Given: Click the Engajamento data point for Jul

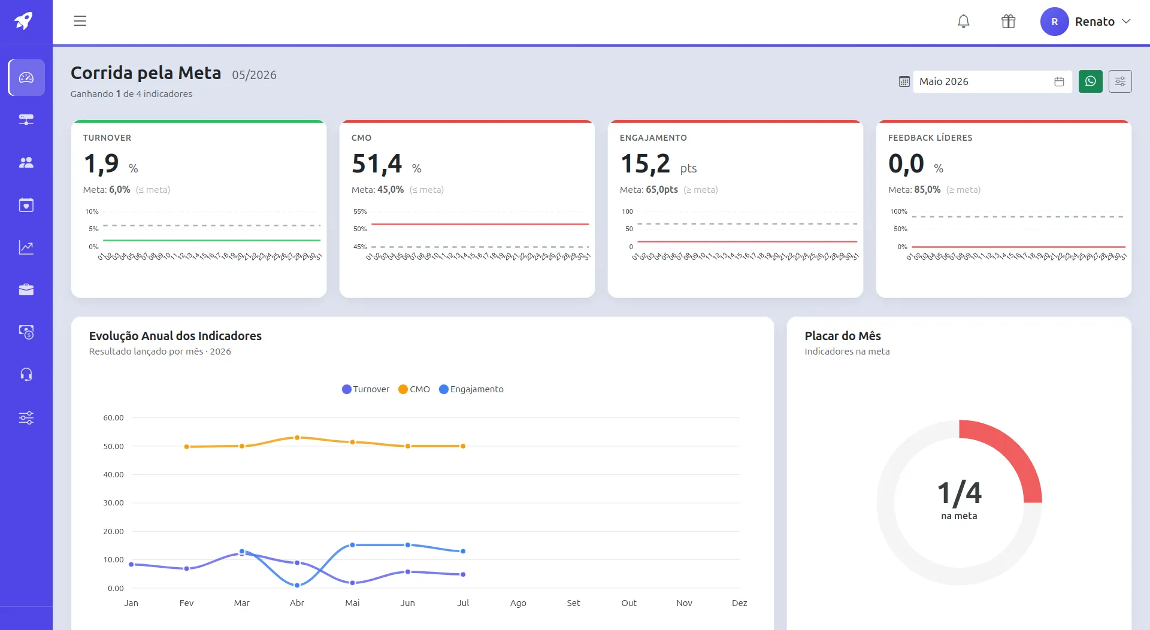Looking at the screenshot, I should [x=463, y=551].
